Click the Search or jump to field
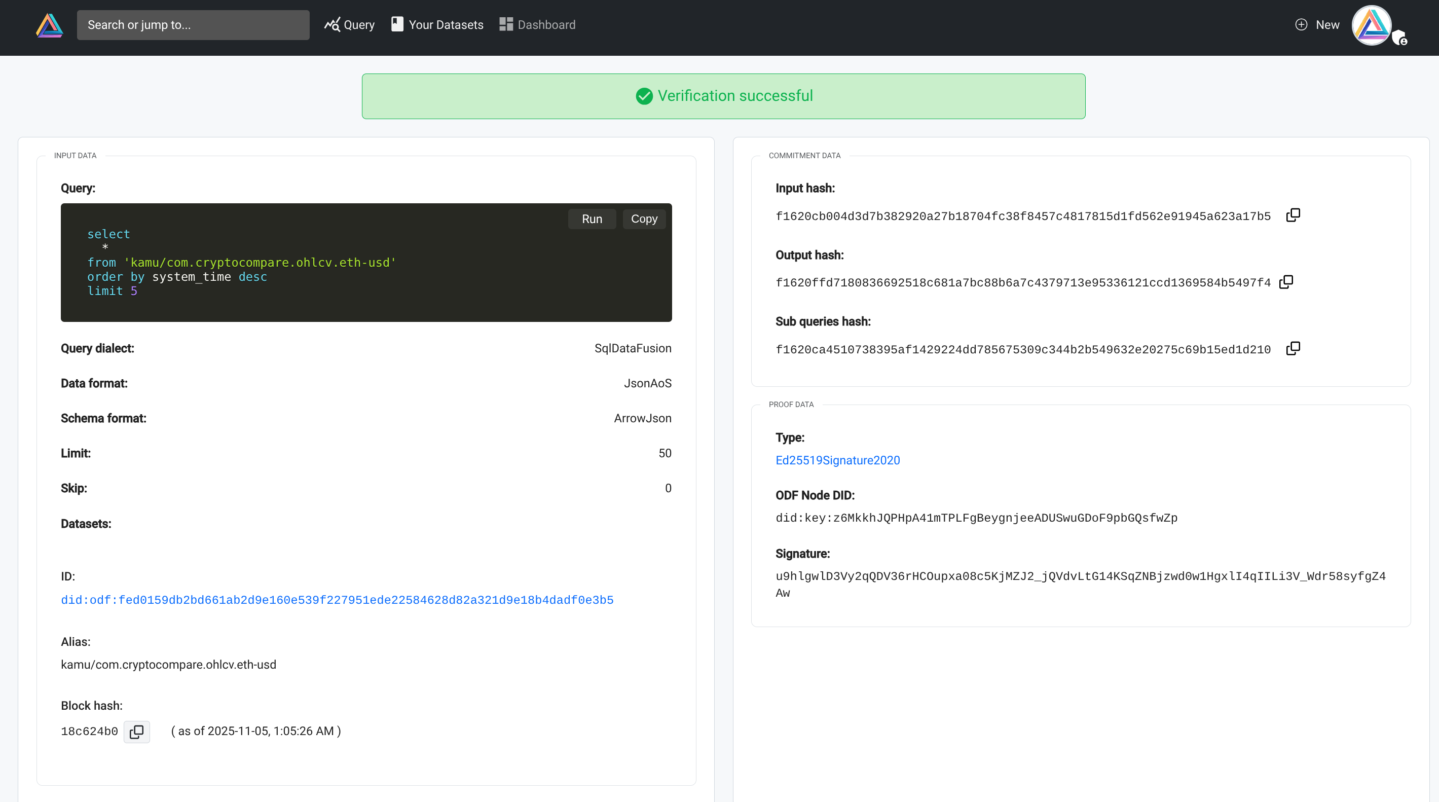This screenshot has width=1439, height=802. pyautogui.click(x=193, y=25)
